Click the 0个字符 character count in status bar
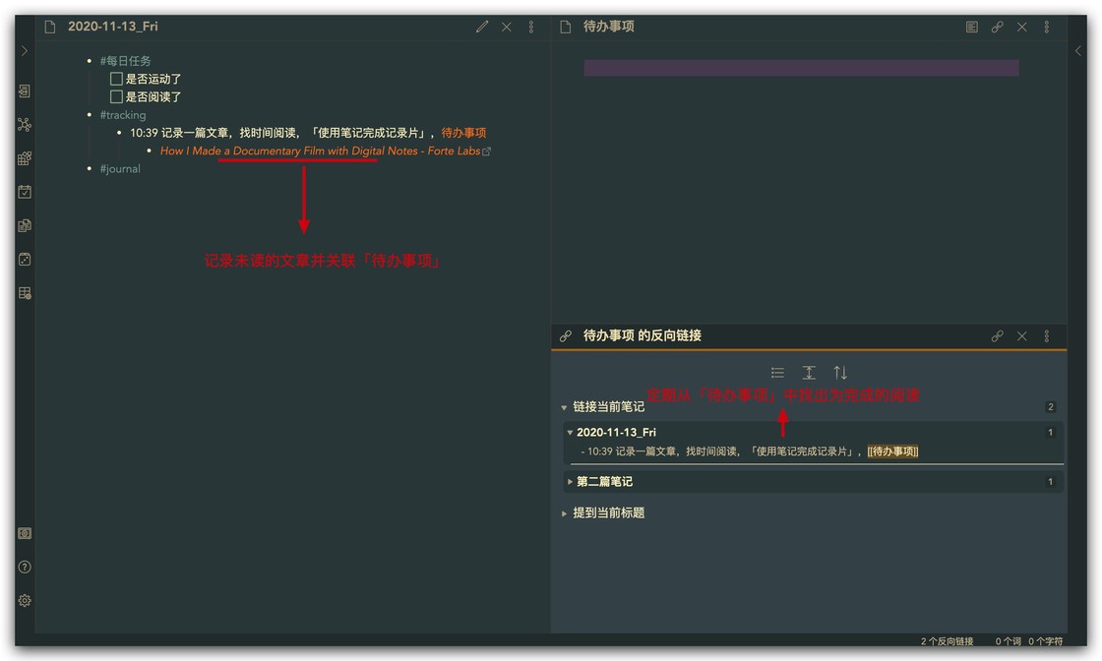Image resolution: width=1102 pixels, height=661 pixels. [x=1046, y=641]
